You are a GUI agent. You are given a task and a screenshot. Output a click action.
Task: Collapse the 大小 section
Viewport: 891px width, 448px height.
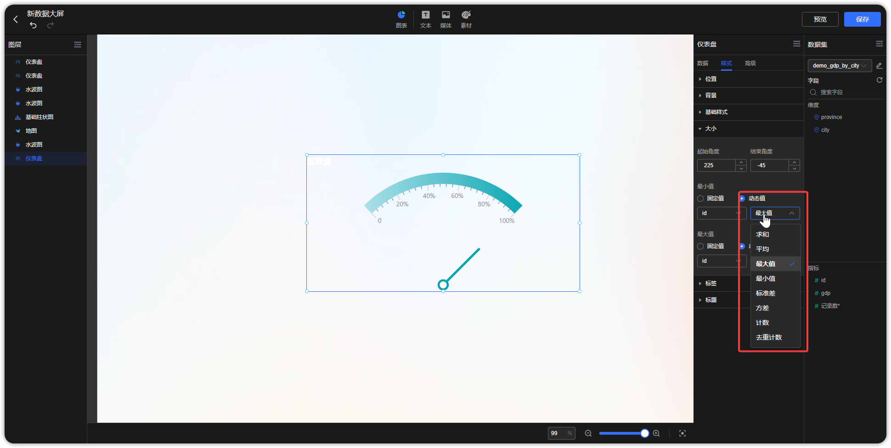pyautogui.click(x=749, y=129)
